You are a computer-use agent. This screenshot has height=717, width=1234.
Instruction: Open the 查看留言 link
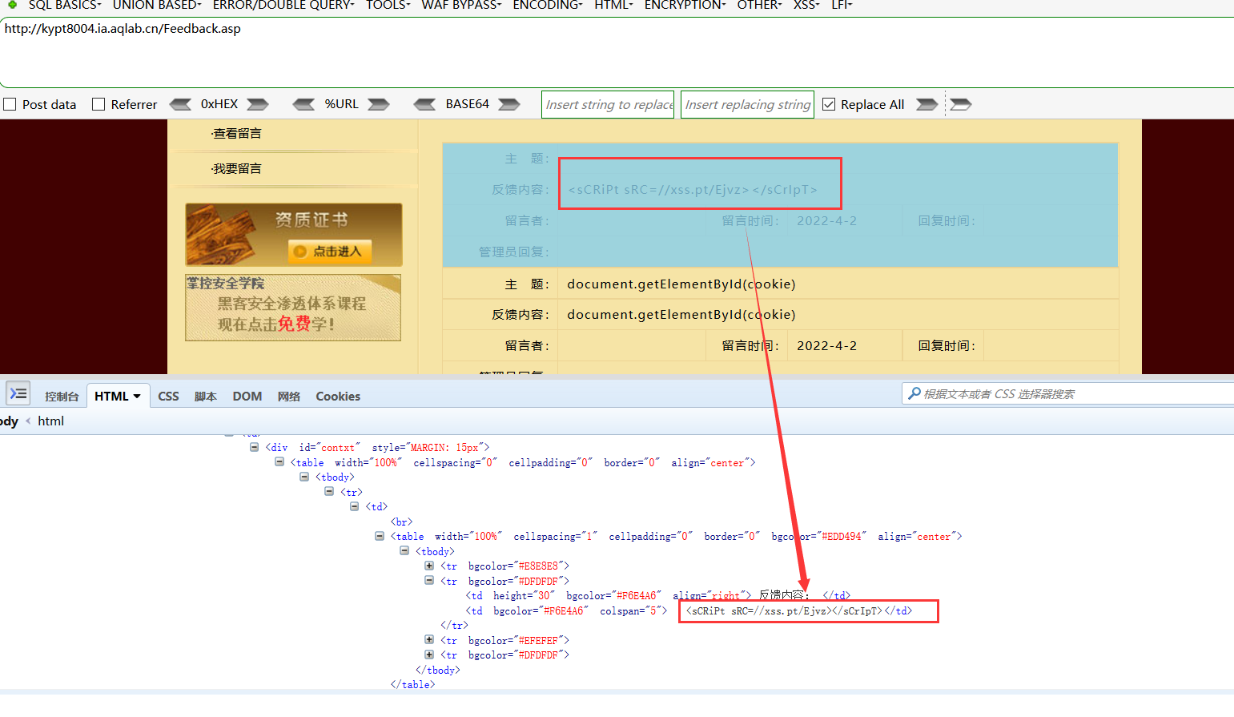point(237,133)
